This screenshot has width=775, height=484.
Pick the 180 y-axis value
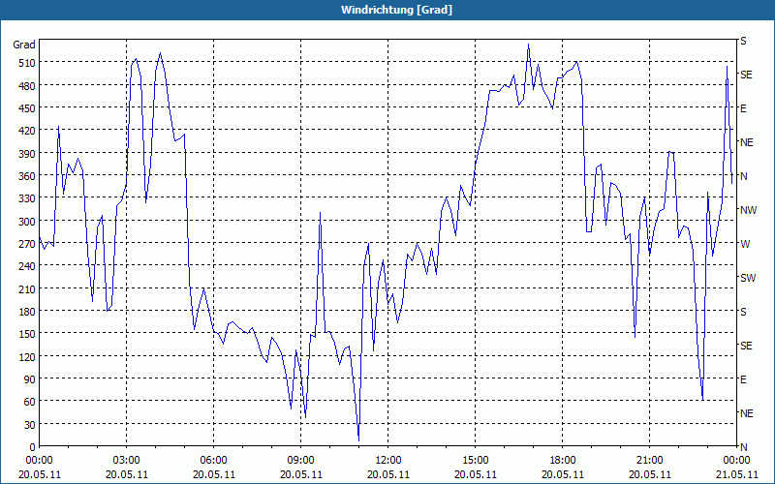(27, 311)
